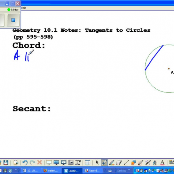Select the Line tool

[126, 163]
